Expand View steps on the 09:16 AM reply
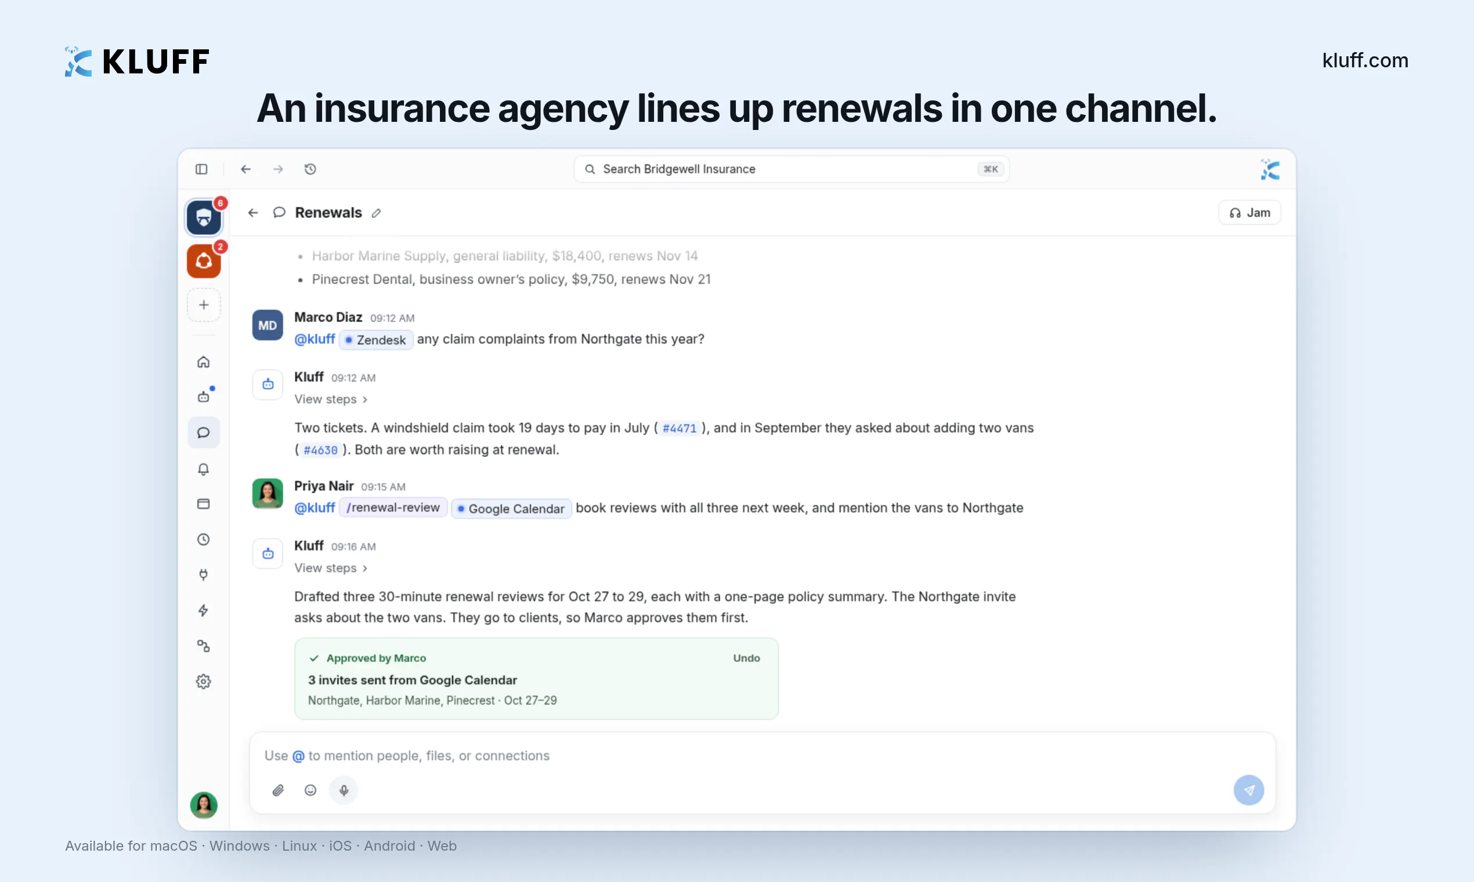Viewport: 1474px width, 882px height. click(x=331, y=568)
